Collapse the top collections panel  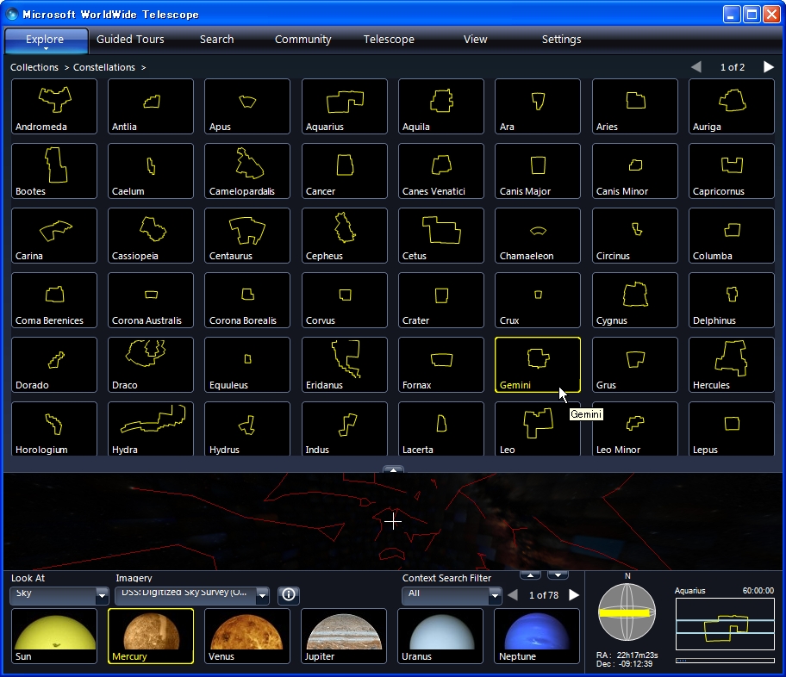point(394,469)
